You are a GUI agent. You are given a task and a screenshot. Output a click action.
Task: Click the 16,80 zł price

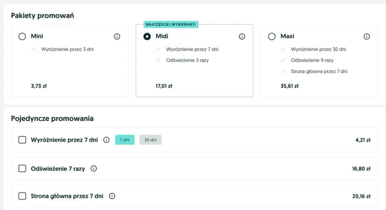click(361, 169)
